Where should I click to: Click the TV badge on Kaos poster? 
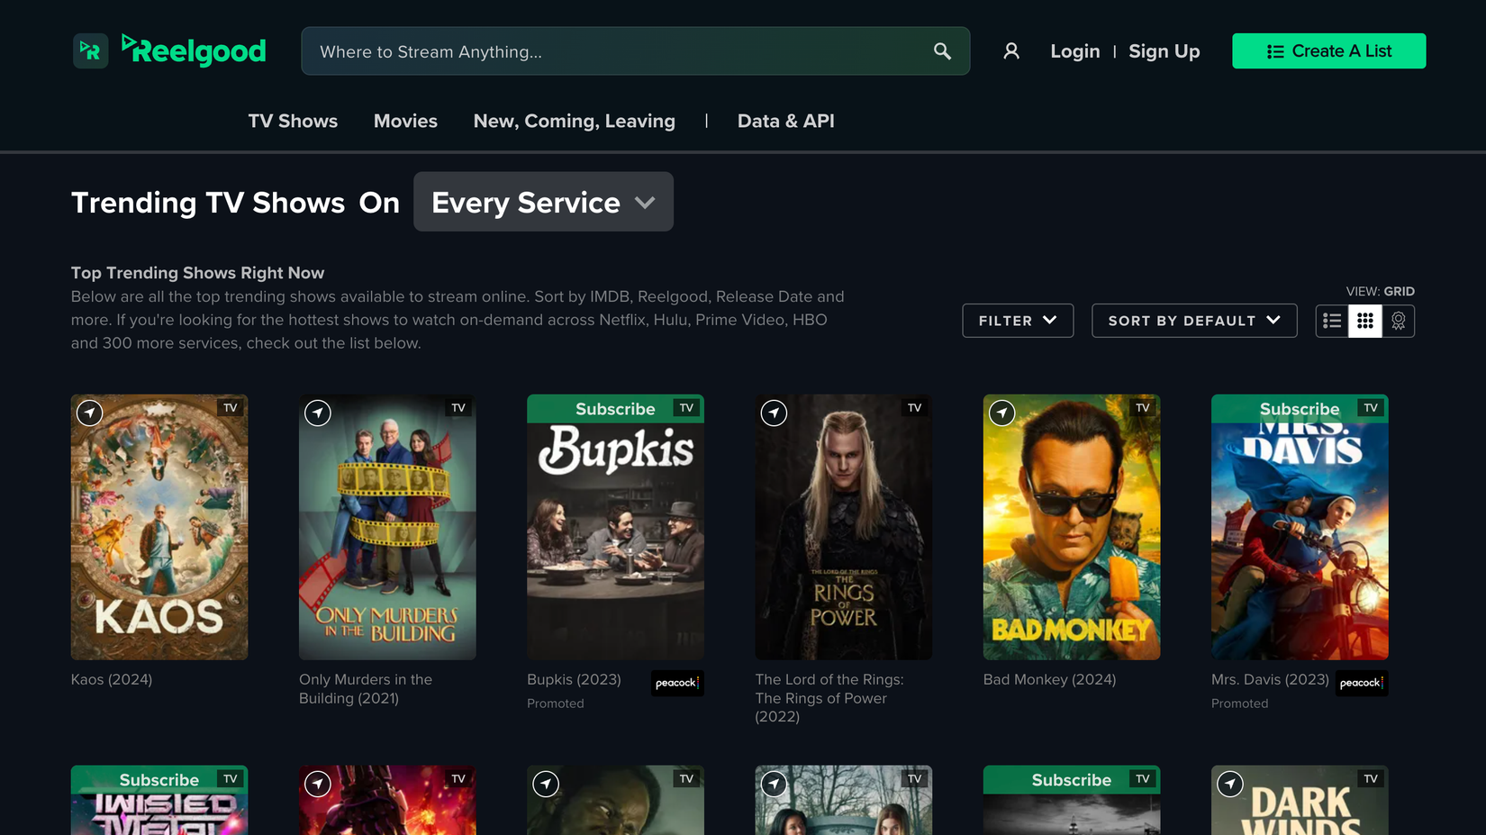231,407
